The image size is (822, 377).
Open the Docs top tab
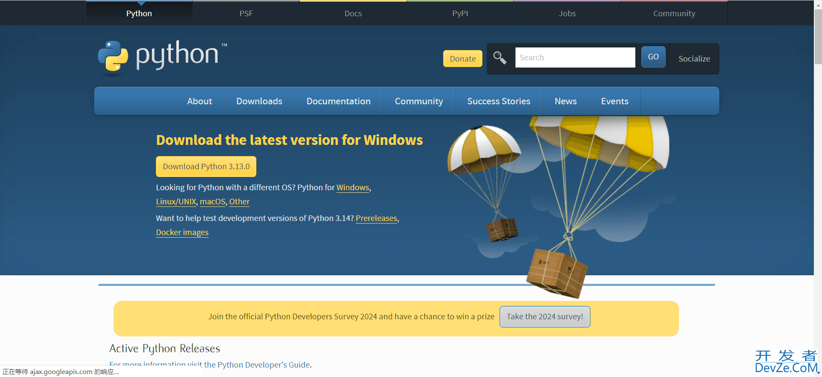point(353,13)
